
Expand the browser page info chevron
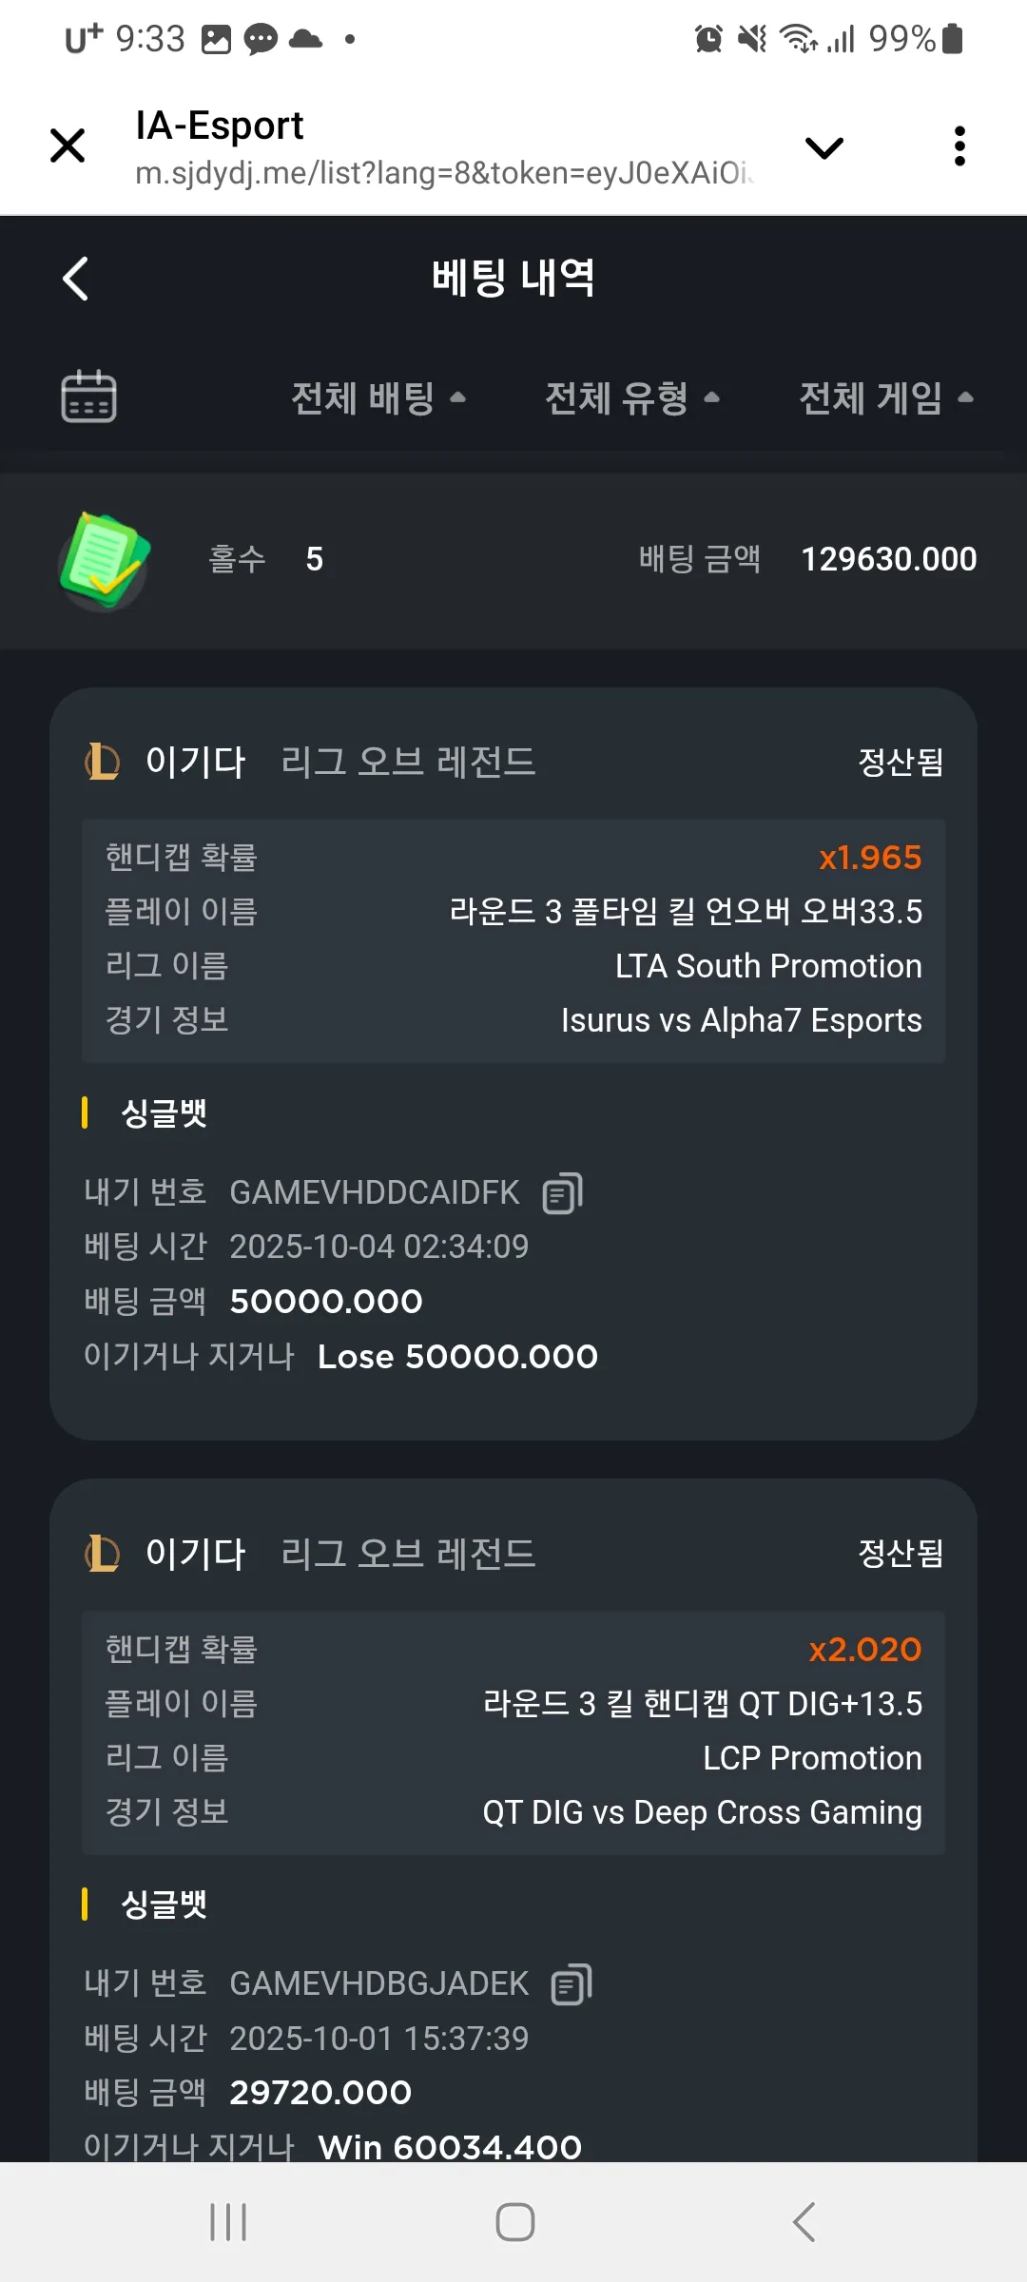pyautogui.click(x=824, y=147)
